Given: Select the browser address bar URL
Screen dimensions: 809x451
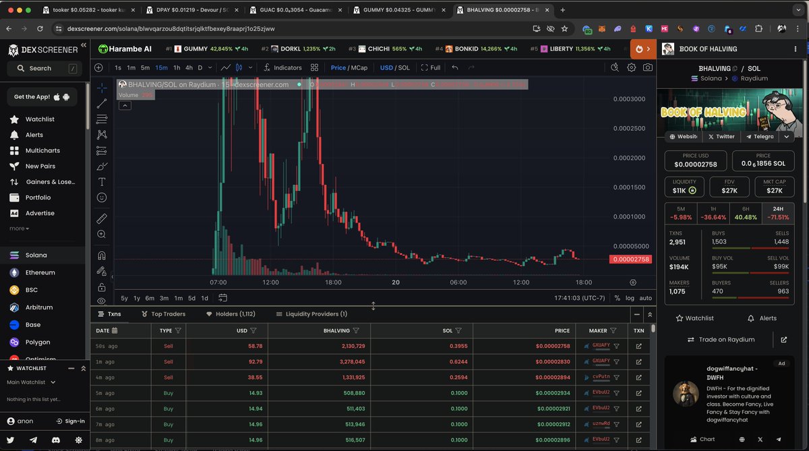Looking at the screenshot, I should point(170,29).
